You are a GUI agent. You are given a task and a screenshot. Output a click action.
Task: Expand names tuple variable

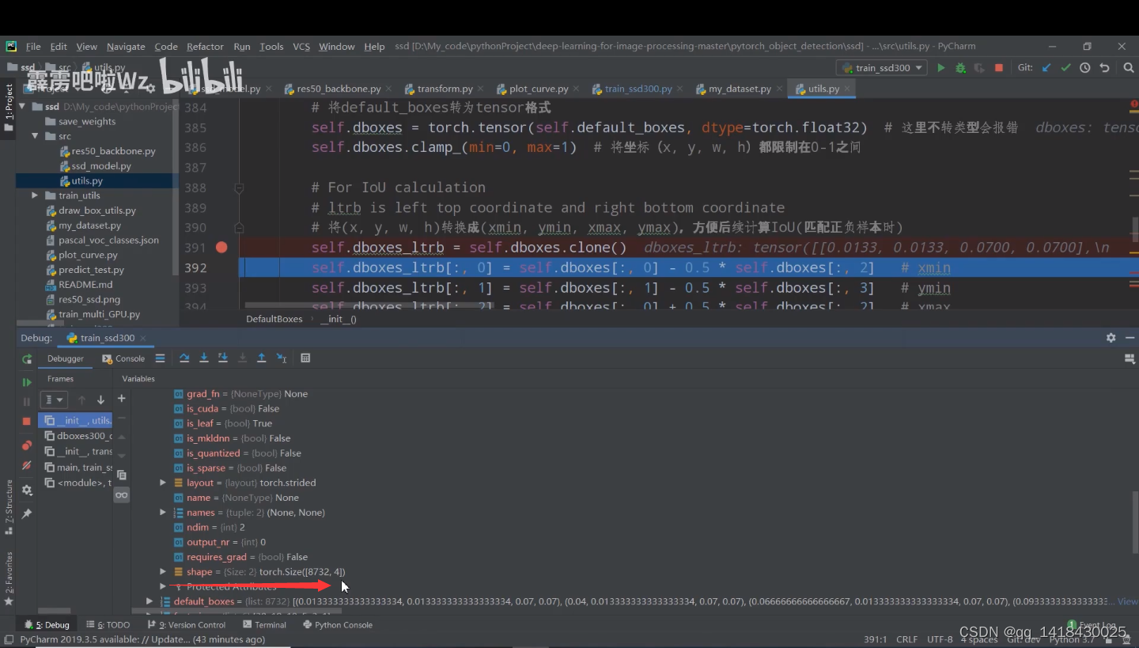[163, 513]
